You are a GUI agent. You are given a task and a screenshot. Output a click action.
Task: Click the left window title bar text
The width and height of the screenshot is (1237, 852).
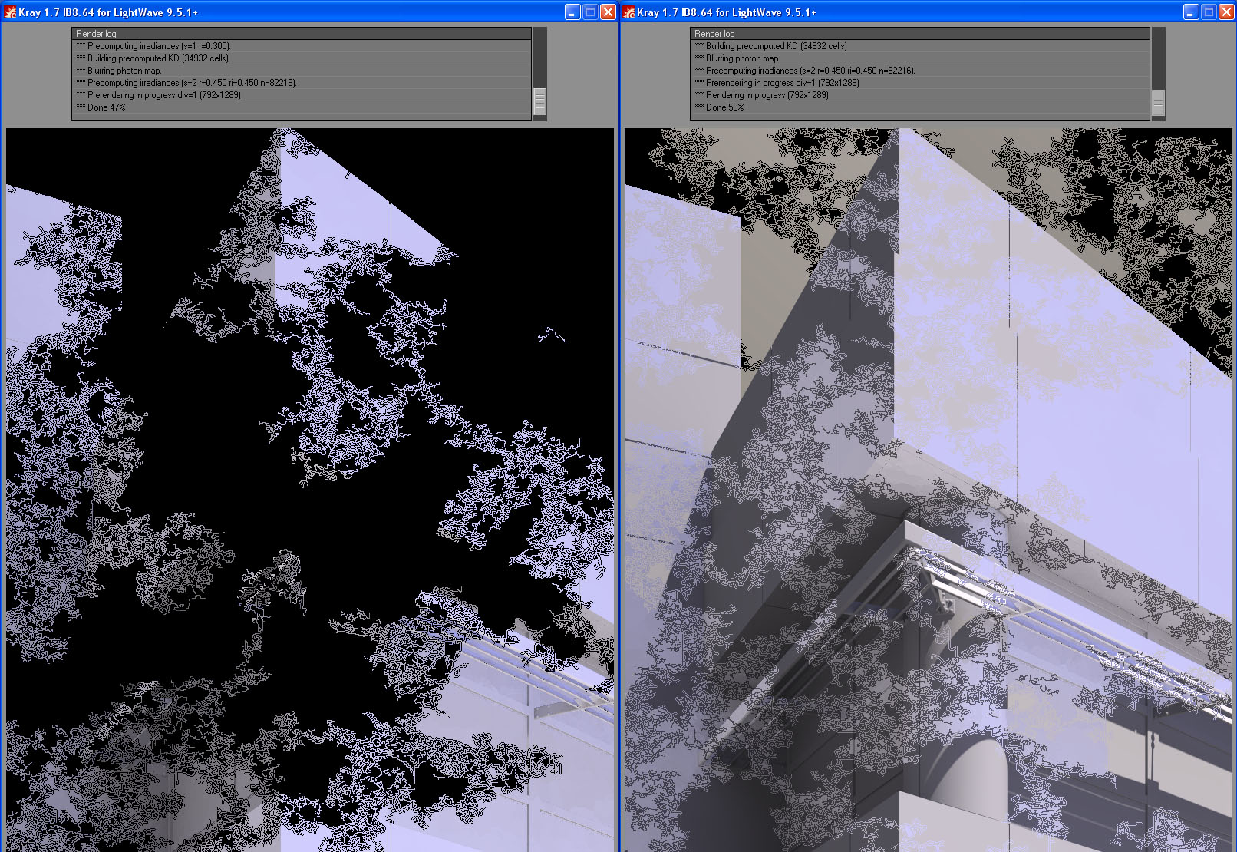pyautogui.click(x=108, y=12)
